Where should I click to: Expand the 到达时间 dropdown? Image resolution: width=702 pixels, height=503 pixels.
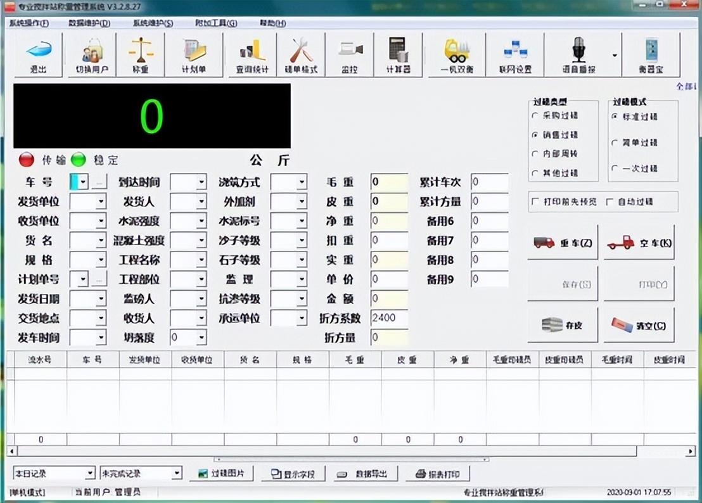[x=201, y=182]
